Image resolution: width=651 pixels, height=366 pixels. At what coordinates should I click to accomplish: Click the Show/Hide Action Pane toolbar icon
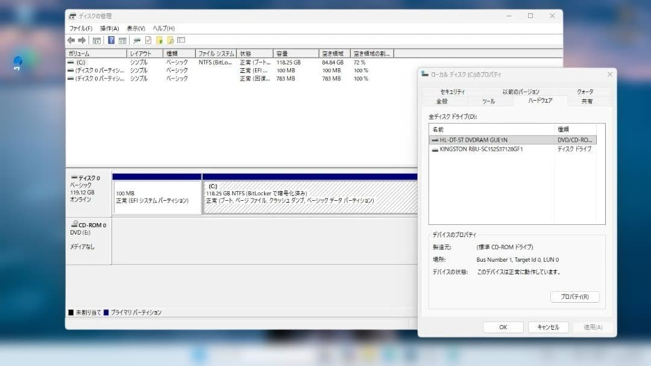[122, 40]
